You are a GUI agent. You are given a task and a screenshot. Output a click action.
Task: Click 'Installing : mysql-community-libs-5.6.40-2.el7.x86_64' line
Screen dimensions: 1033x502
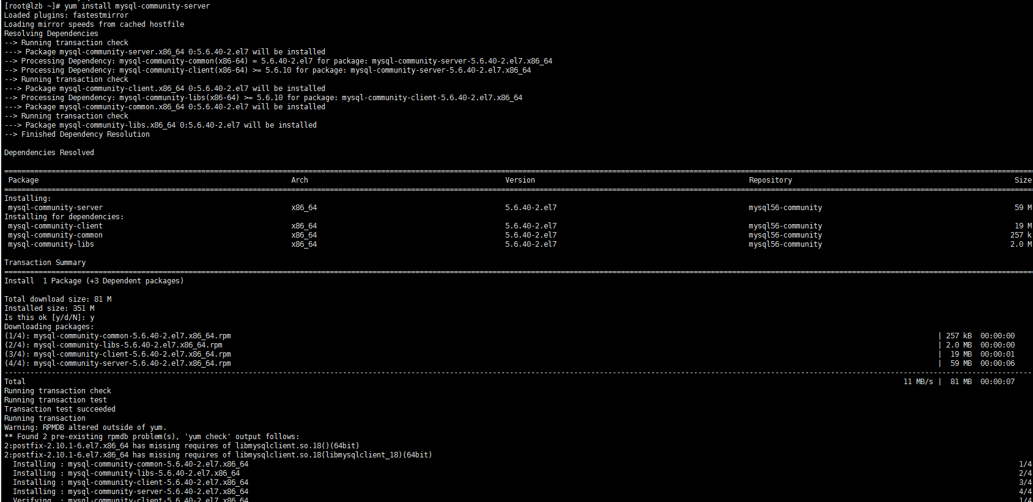127,473
